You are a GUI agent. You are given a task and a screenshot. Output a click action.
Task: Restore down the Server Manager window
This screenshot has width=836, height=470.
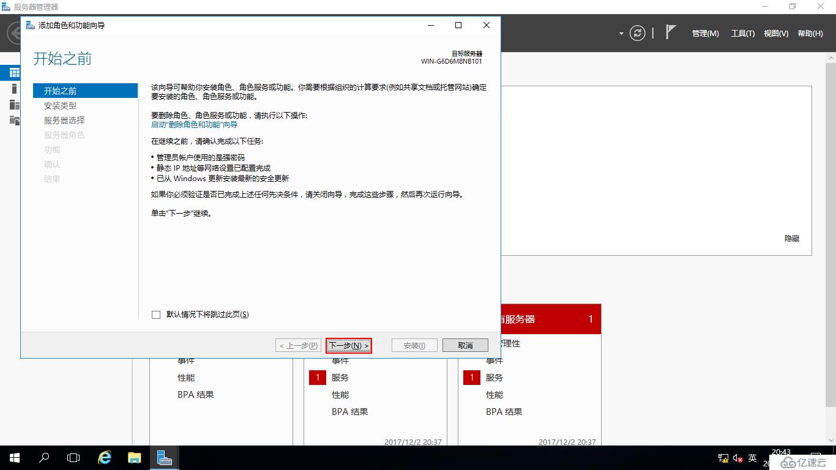point(793,7)
